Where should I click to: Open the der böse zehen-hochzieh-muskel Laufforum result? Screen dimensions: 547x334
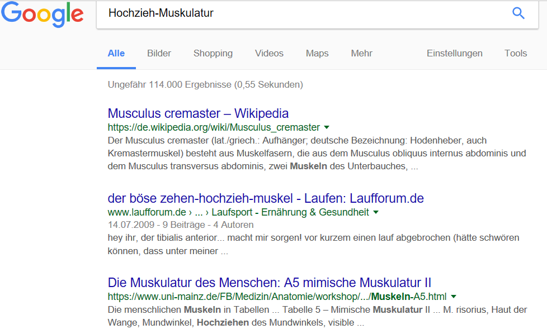pos(266,198)
